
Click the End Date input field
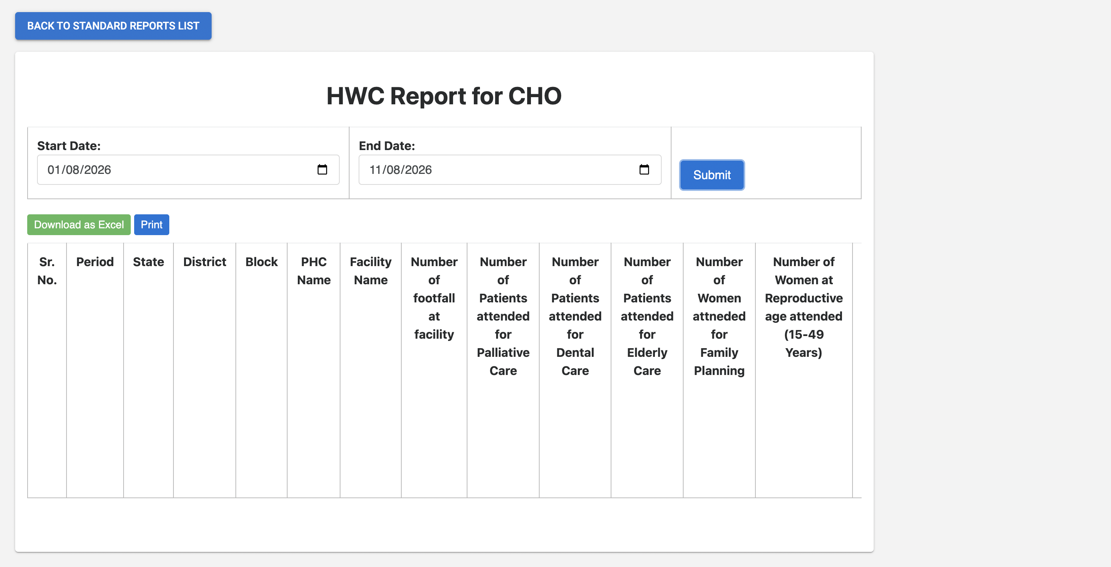(510, 170)
